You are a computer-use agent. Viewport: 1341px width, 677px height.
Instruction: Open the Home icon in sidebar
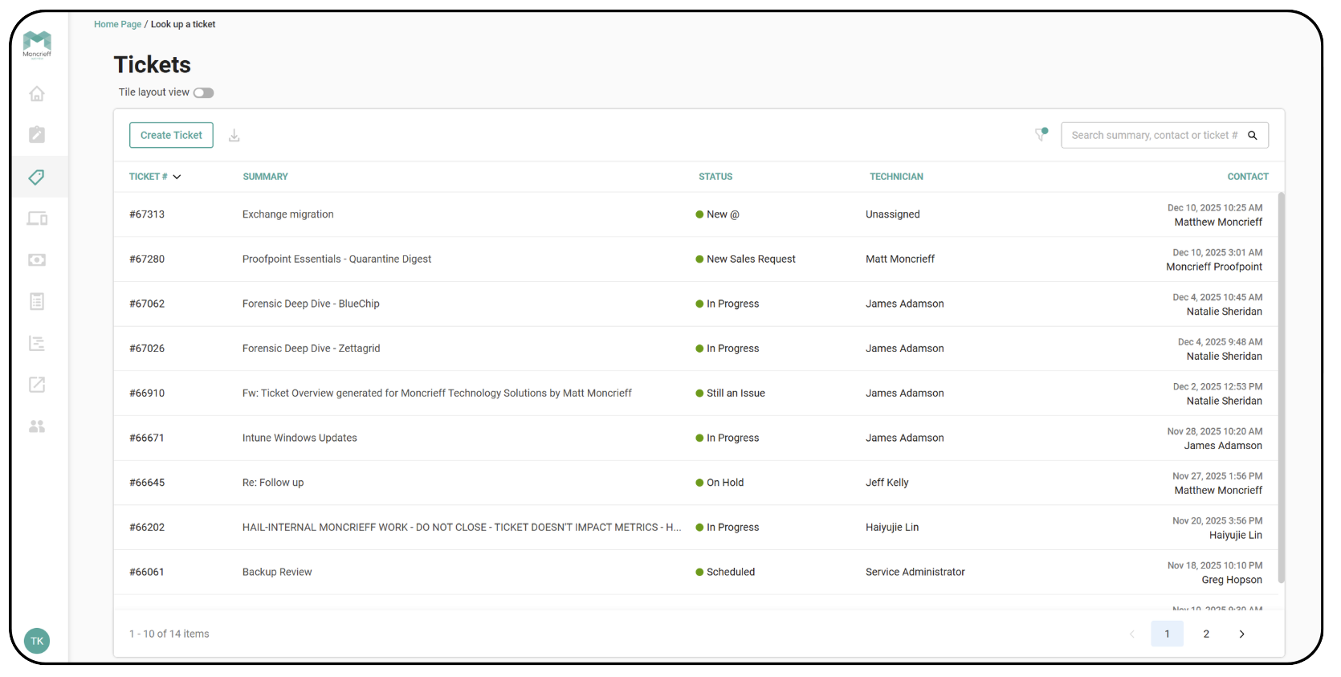point(37,94)
